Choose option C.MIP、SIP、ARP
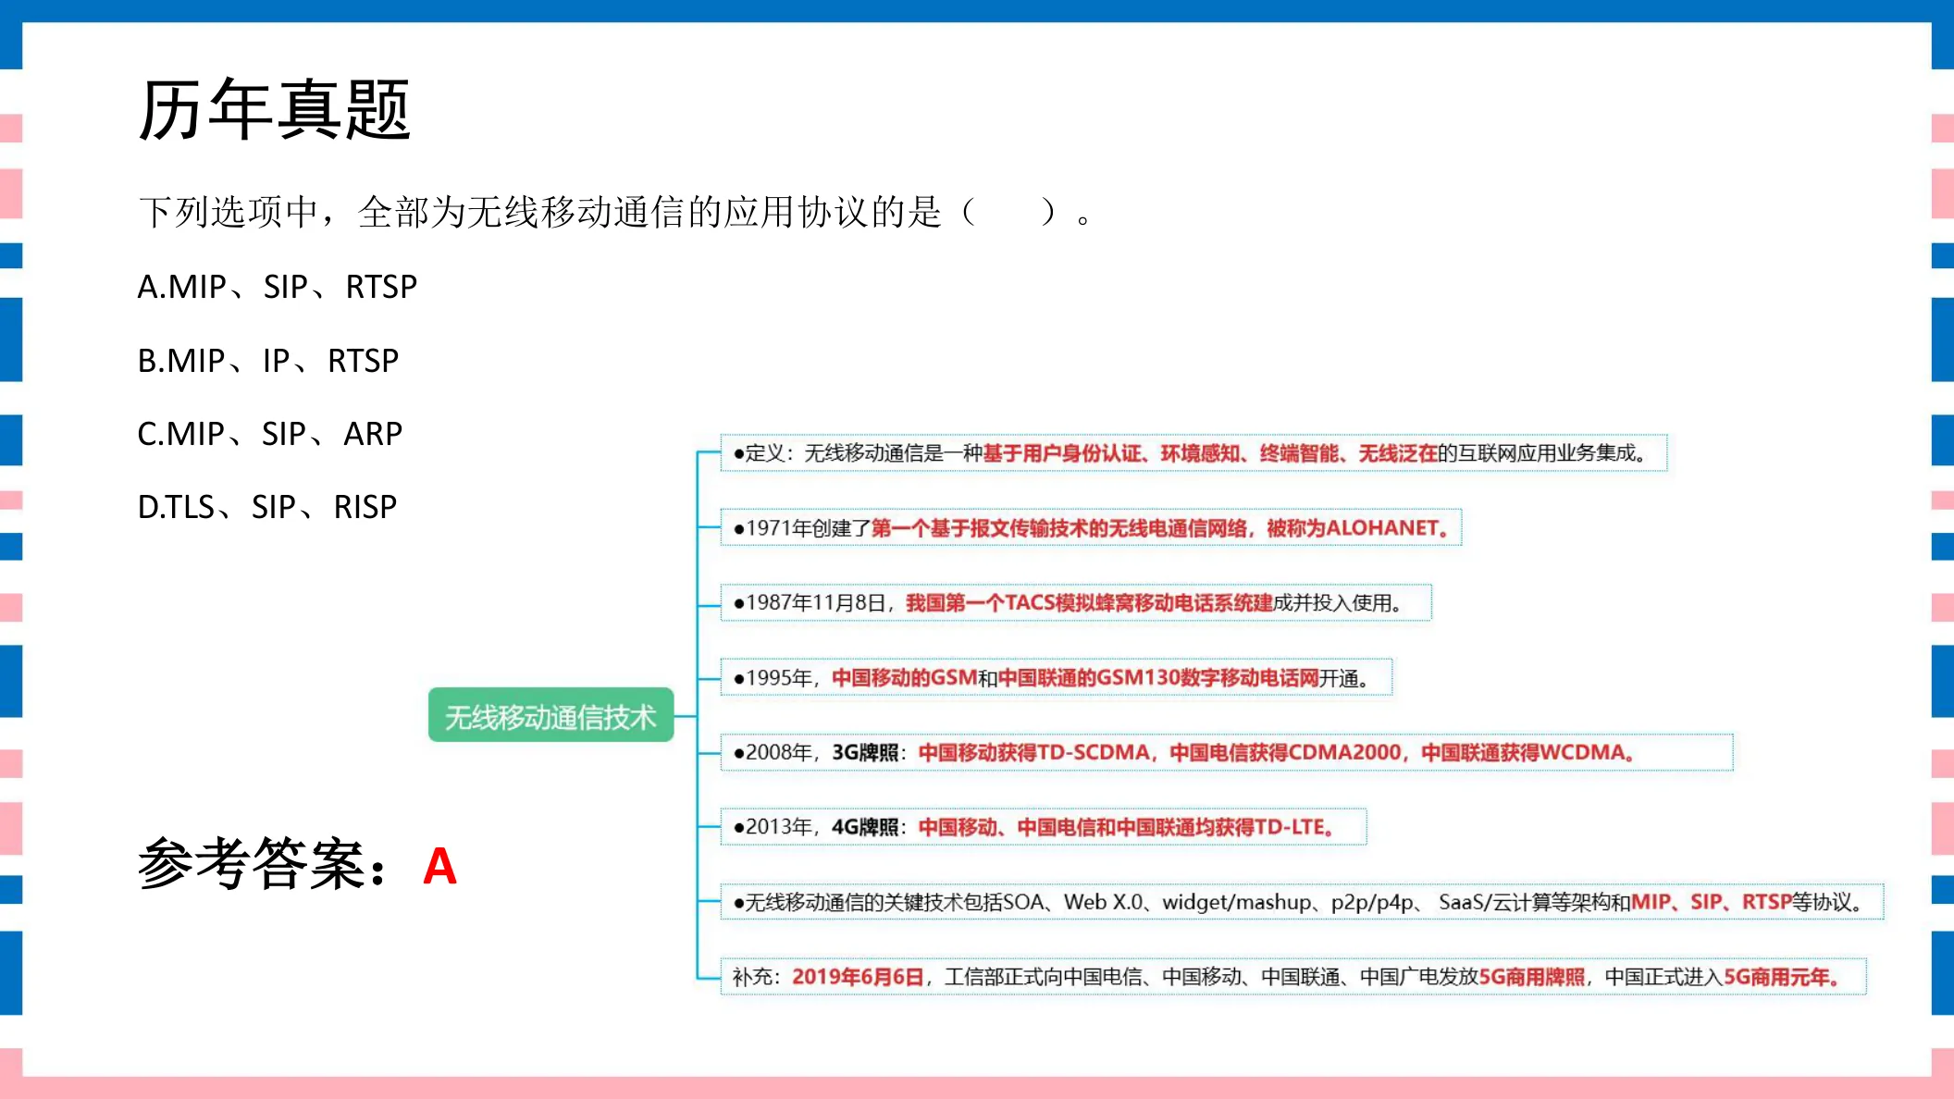 (270, 433)
